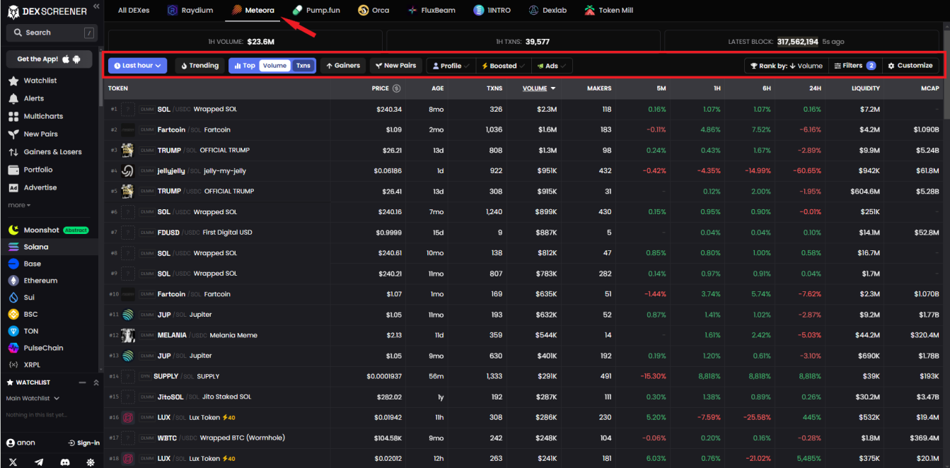
Task: Open the Watchlist page in sidebar
Action: [33, 81]
